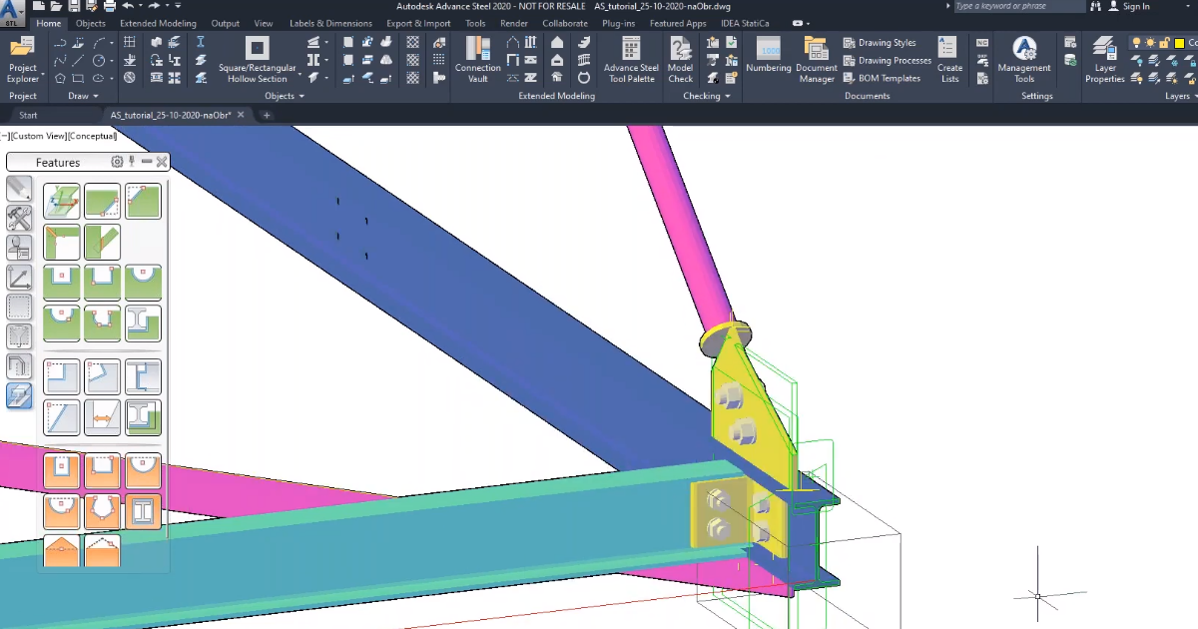Viewport: 1198px width, 629px height.
Task: Click the grid tool icon in Objects panel
Action: coord(130,43)
